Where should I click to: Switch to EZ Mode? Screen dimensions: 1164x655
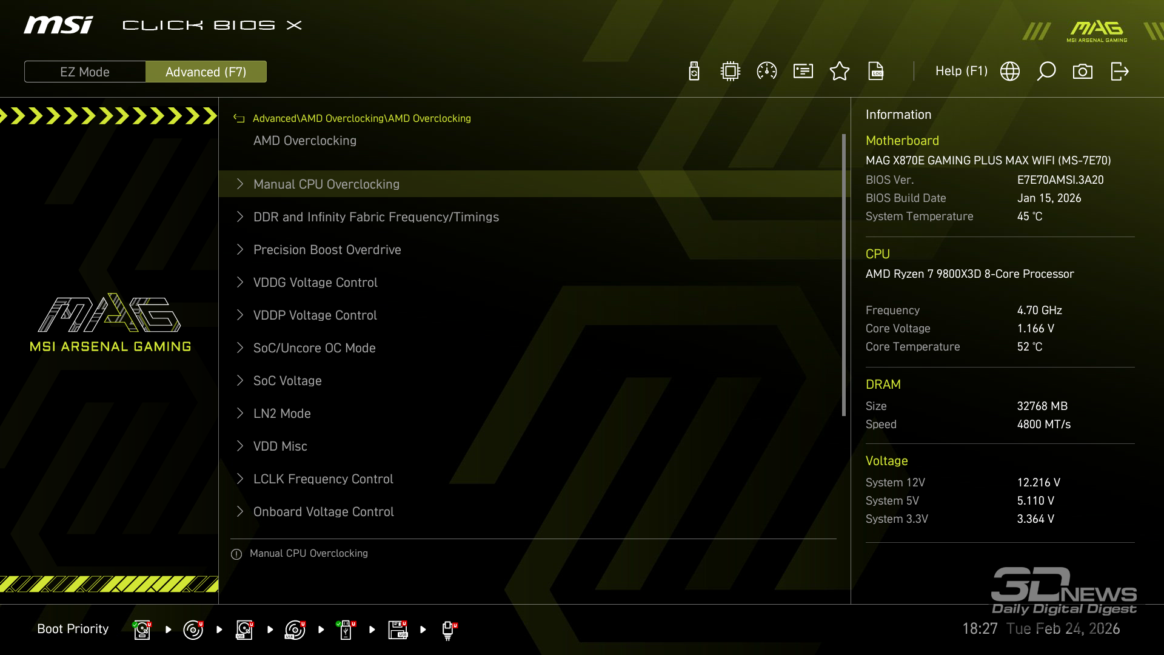click(85, 72)
